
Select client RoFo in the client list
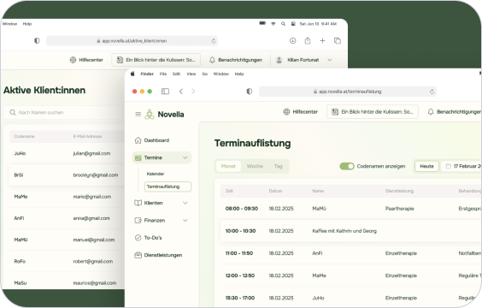tap(67, 261)
